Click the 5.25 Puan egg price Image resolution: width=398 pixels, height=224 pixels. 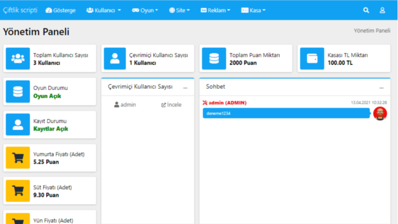coord(46,162)
